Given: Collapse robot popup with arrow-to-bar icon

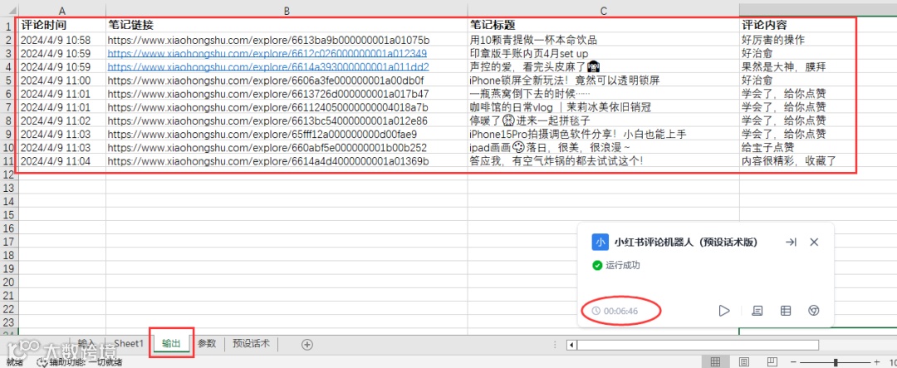Looking at the screenshot, I should pyautogui.click(x=792, y=242).
